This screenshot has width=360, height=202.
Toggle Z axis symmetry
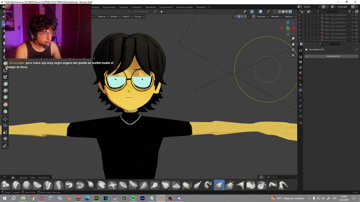(x=245, y=17)
